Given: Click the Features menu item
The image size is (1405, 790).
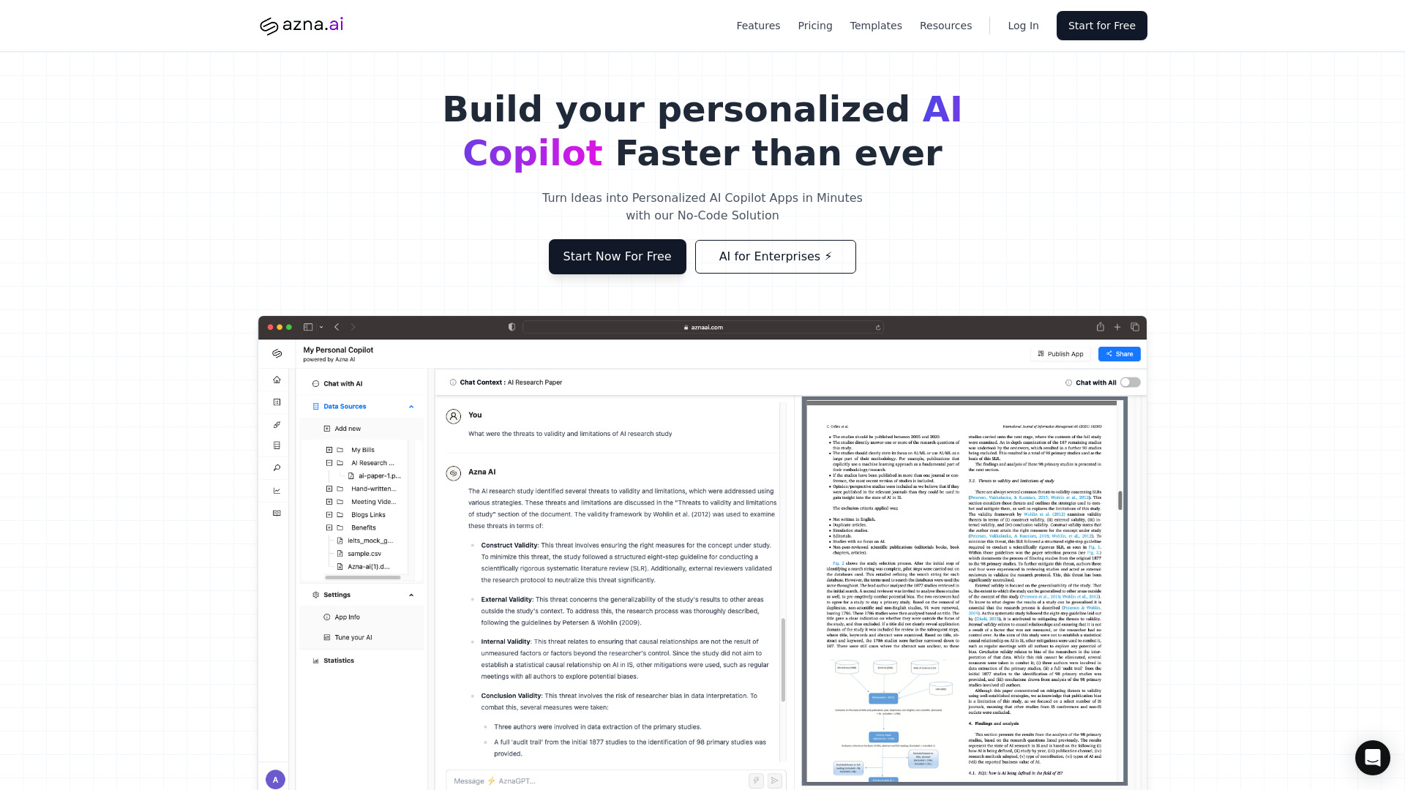Looking at the screenshot, I should [757, 25].
